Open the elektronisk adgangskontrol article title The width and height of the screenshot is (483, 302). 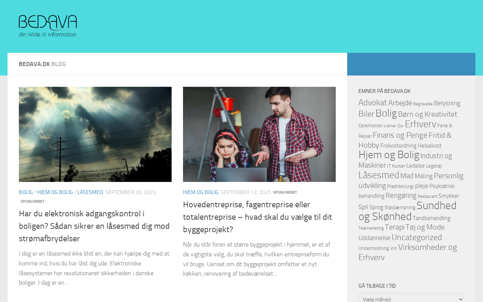(x=94, y=226)
